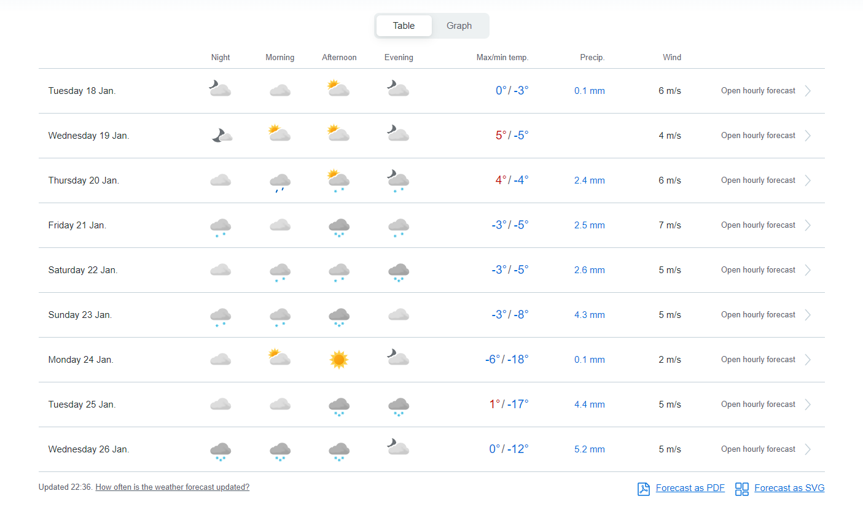The height and width of the screenshot is (515, 863).
Task: Open "How often is the weather forecast updated?" link
Action: (173, 487)
